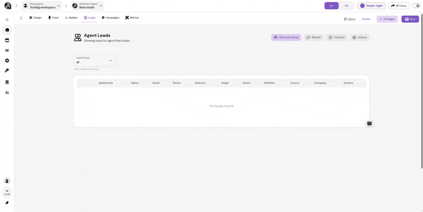Click the Address column header
The image size is (423, 212).
(200, 83)
